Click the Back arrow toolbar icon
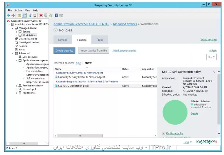Screen dimensions: 224x155 (9, 15)
